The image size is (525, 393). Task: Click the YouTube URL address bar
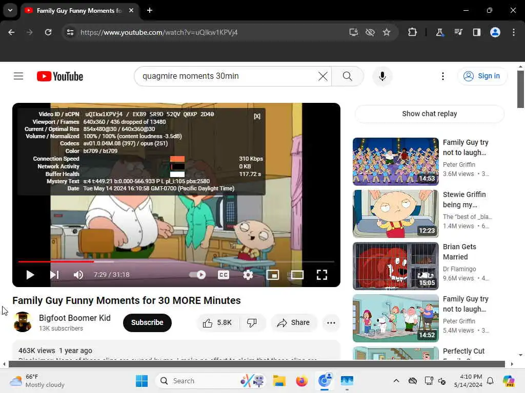[x=159, y=32]
